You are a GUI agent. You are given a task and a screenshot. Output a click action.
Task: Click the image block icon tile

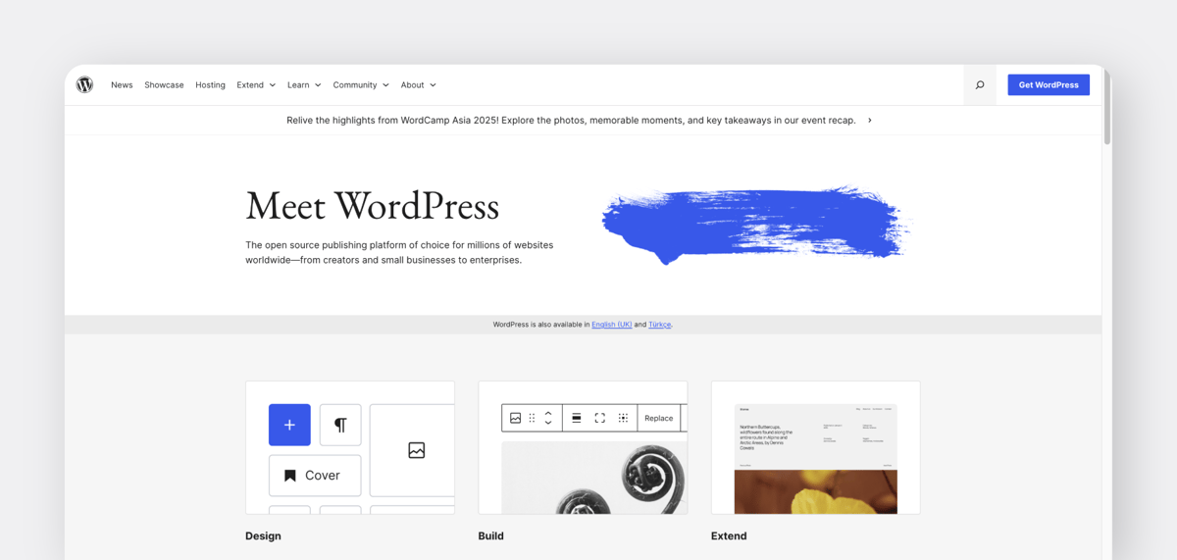click(416, 450)
